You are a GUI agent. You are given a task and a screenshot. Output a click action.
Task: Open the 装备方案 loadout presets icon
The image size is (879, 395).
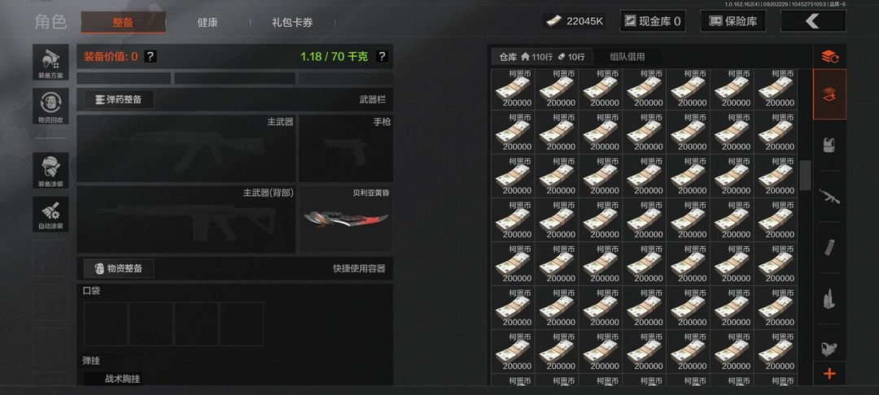tap(50, 62)
